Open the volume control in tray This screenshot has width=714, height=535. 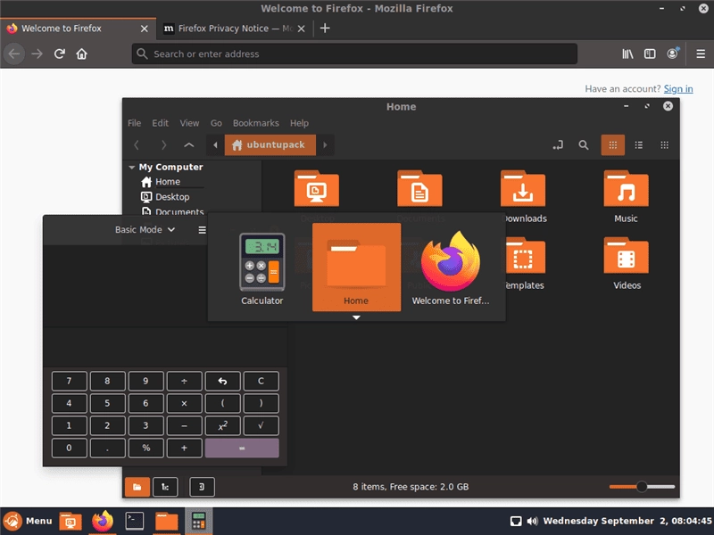[x=532, y=521]
